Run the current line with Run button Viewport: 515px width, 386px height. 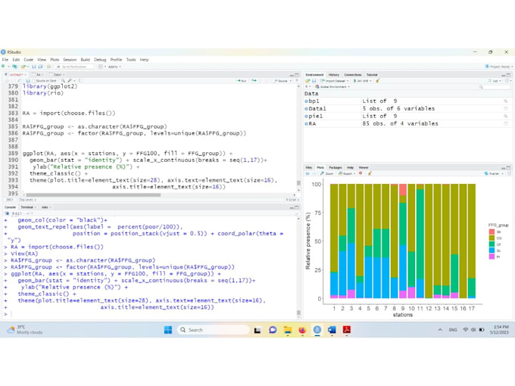[x=242, y=81]
